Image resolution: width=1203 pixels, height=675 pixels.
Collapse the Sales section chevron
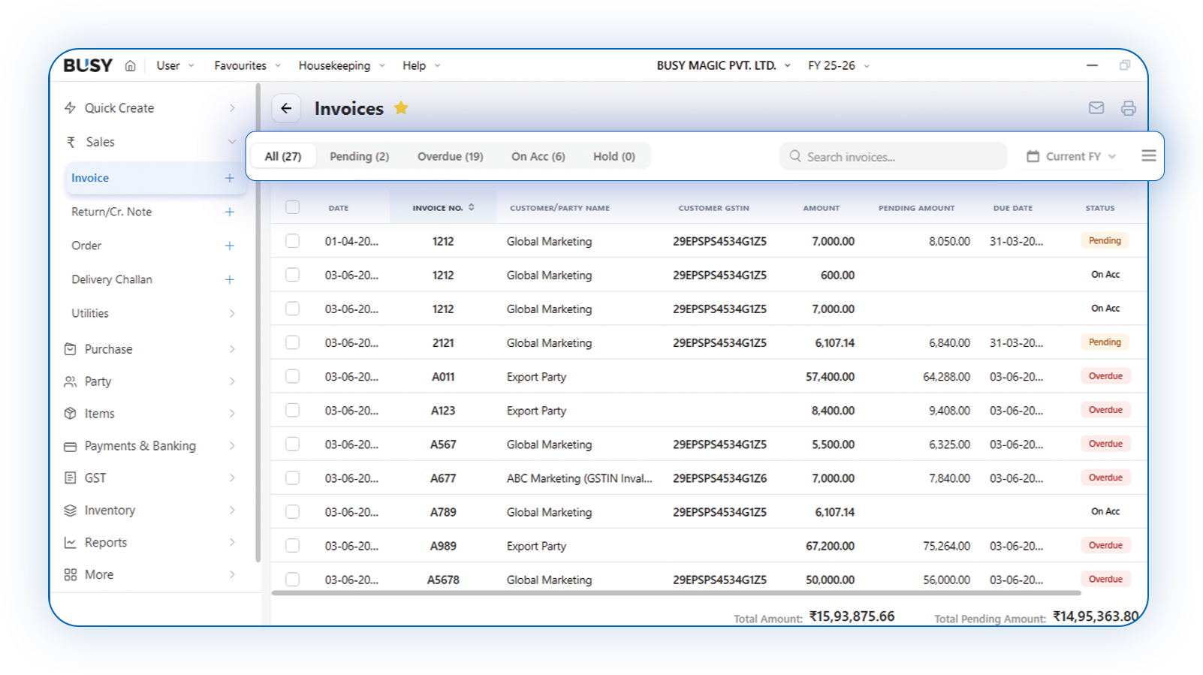[x=232, y=142]
